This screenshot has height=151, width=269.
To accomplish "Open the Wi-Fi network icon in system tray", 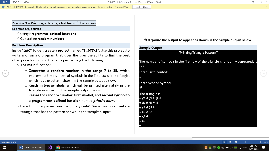I will (240, 147).
